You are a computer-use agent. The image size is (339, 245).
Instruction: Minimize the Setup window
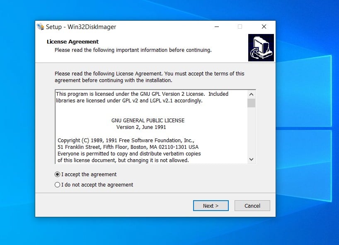click(x=217, y=27)
